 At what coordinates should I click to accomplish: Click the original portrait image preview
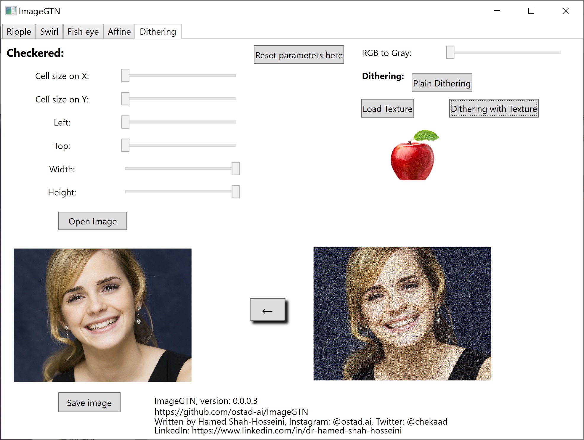pyautogui.click(x=102, y=315)
